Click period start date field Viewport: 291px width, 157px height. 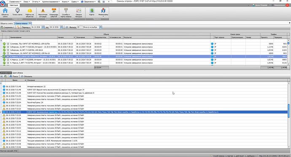coord(36,27)
